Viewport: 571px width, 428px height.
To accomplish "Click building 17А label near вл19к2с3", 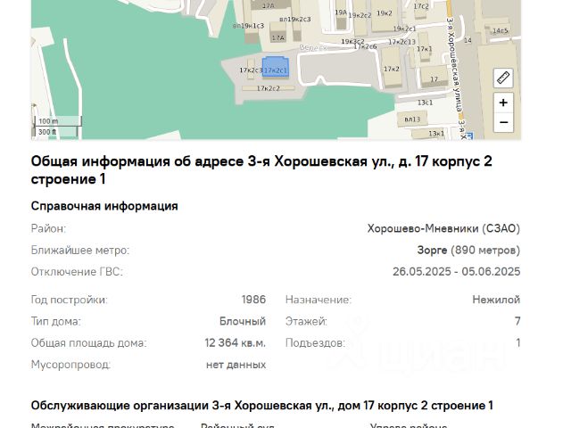I will click(277, 37).
